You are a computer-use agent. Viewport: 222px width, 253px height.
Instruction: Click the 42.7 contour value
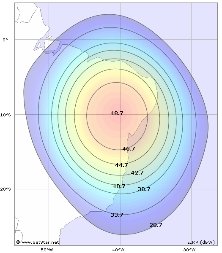point(137,172)
